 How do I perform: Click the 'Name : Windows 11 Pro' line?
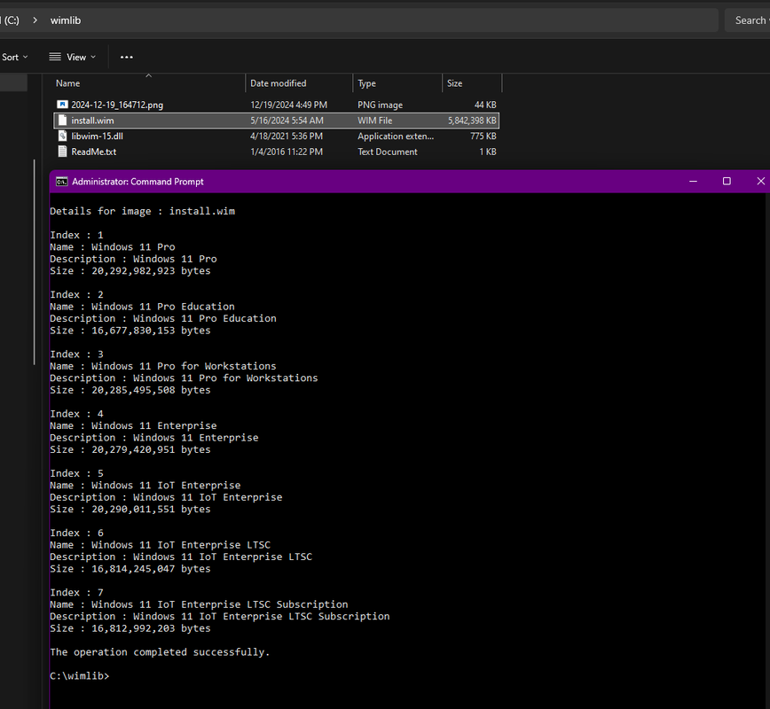[x=112, y=247]
